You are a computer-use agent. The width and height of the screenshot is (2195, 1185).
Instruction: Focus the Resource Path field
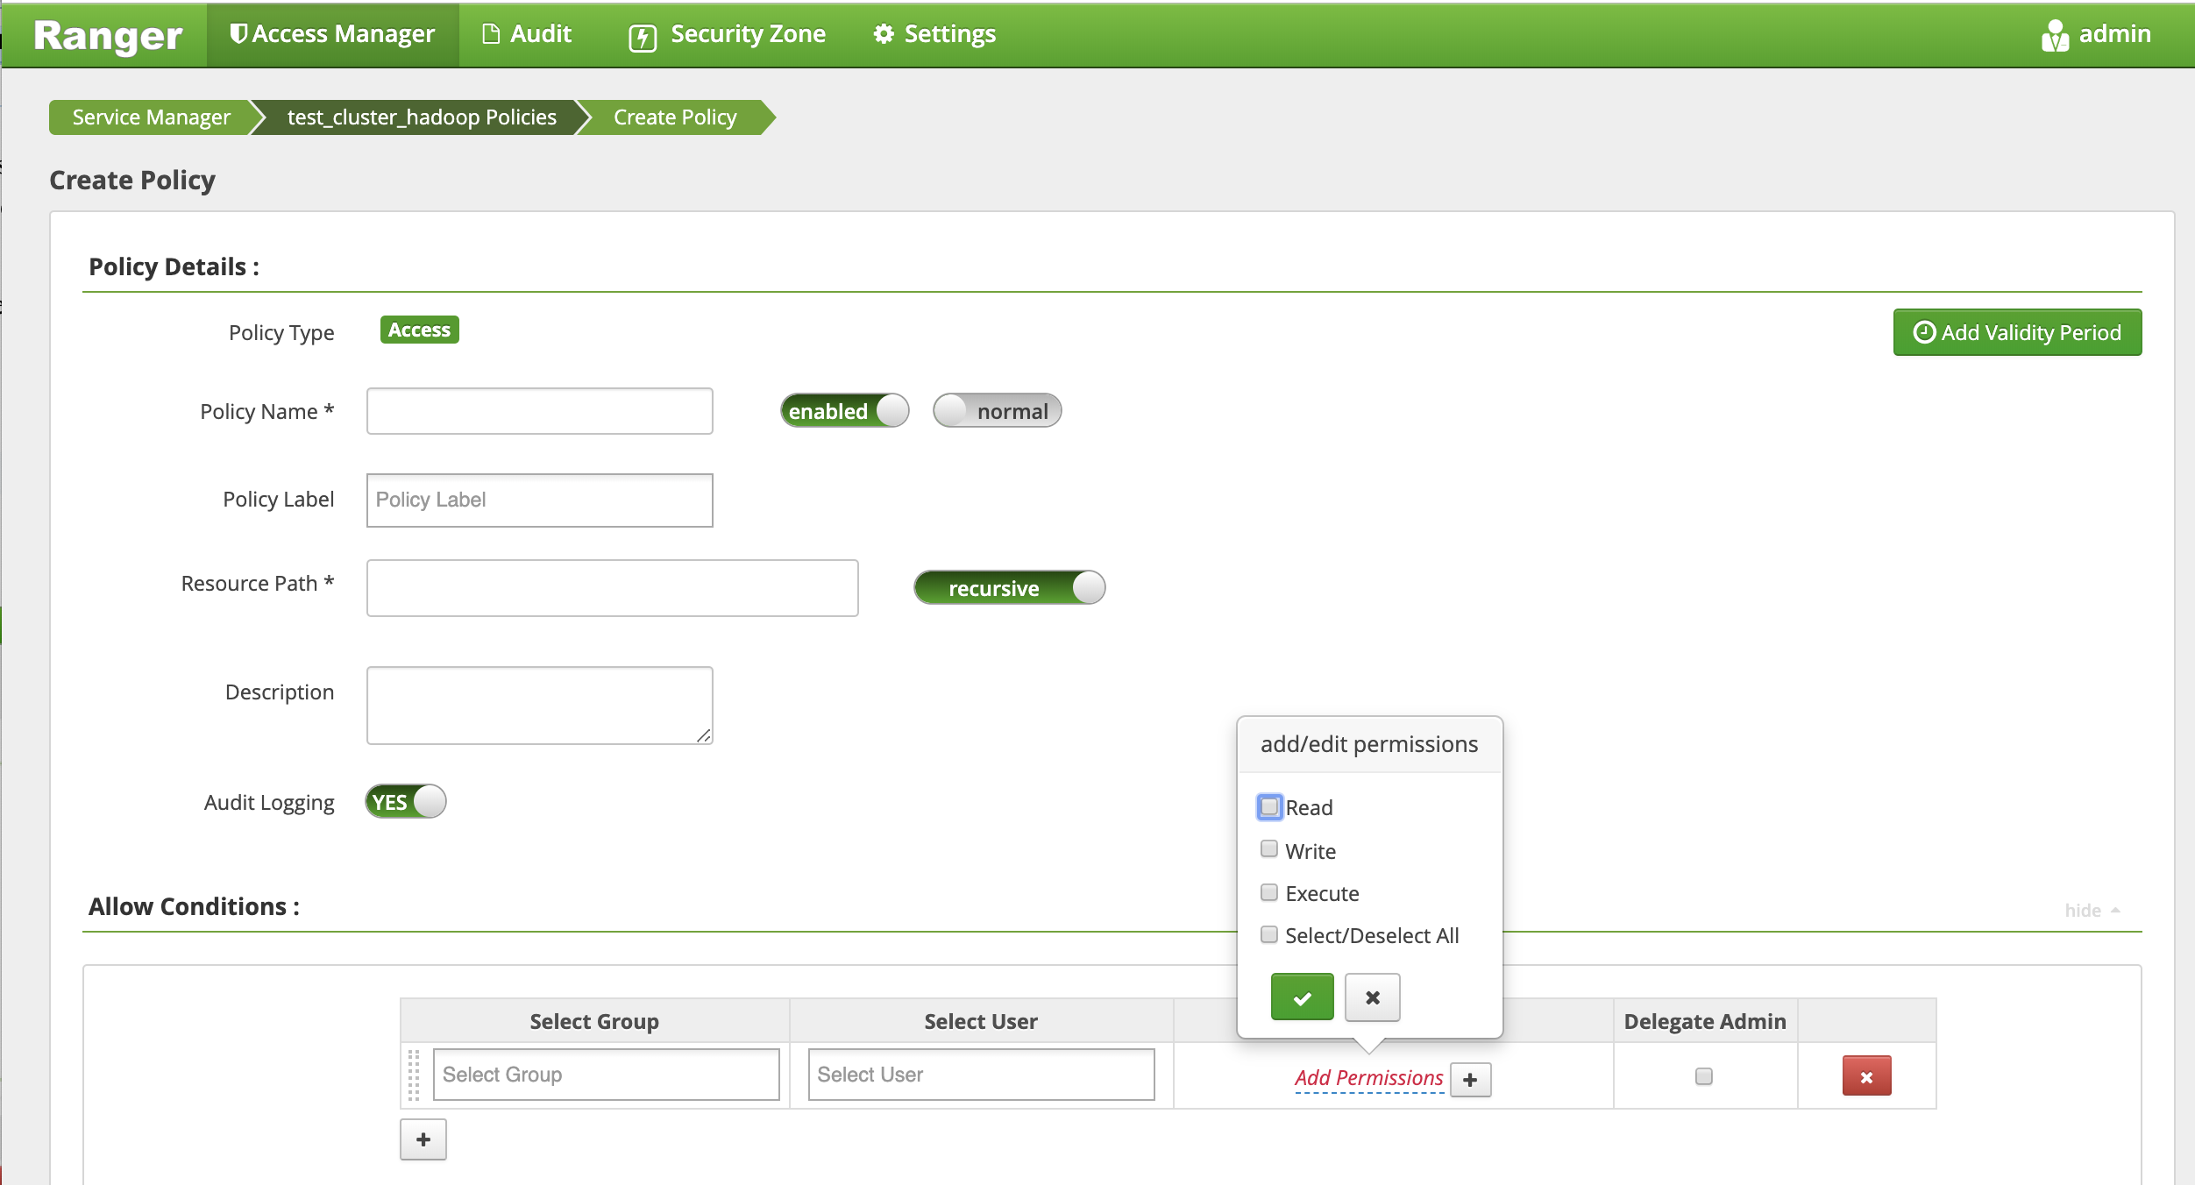coord(612,587)
